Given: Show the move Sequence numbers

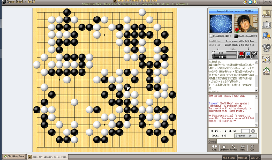Looking at the screenshot, I should 224,148.
